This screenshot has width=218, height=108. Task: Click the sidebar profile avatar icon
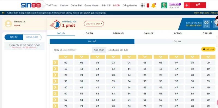coord(8,24)
